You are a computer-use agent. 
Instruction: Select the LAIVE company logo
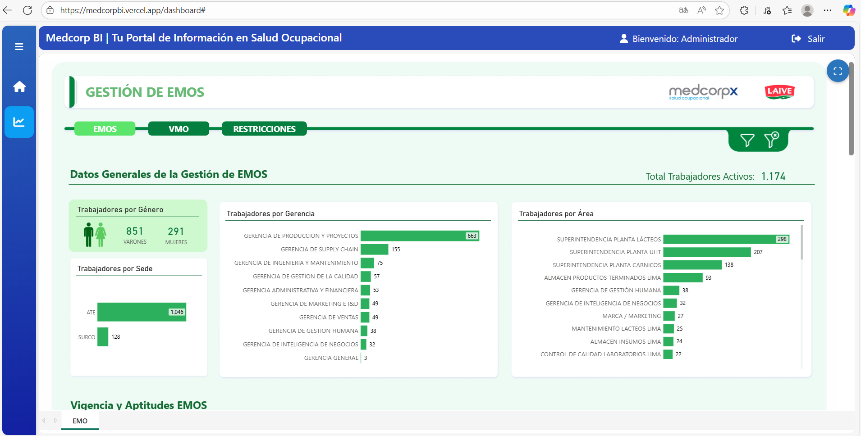coord(779,91)
